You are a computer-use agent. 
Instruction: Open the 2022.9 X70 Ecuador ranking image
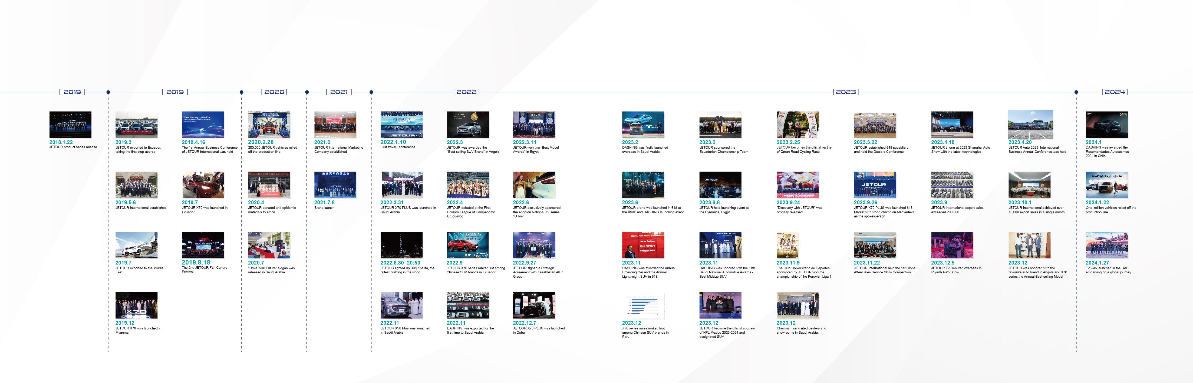click(x=468, y=245)
